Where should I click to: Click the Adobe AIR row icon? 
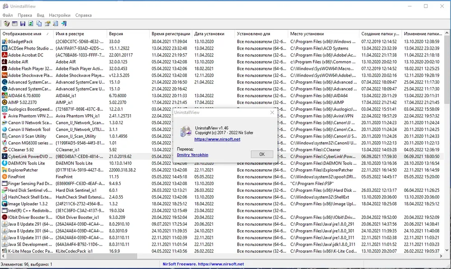point(5,61)
